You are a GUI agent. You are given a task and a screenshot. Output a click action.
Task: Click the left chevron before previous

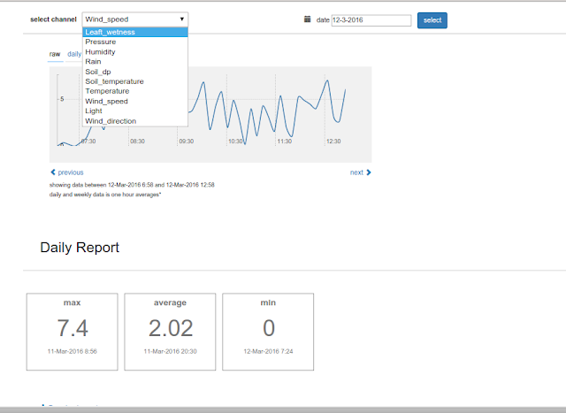53,172
